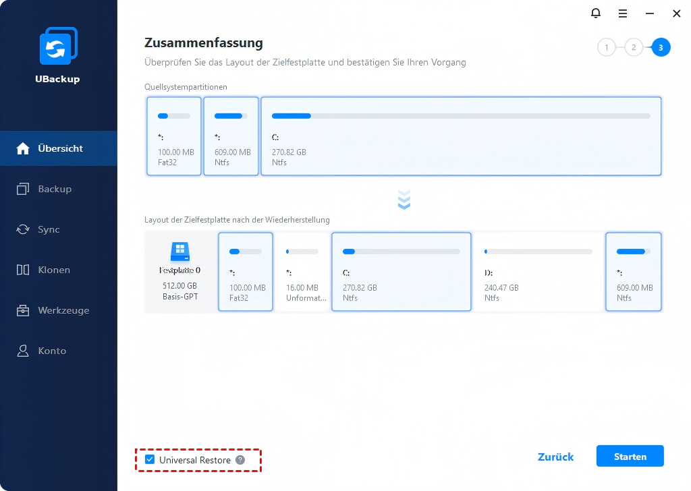Open the Klonen section

pyautogui.click(x=54, y=270)
